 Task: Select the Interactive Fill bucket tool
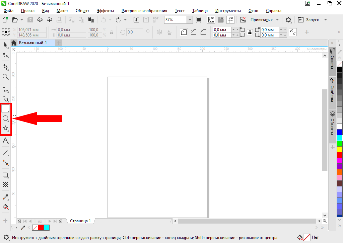coord(5,207)
